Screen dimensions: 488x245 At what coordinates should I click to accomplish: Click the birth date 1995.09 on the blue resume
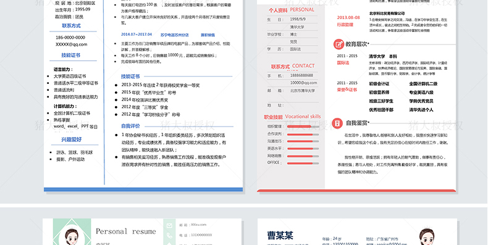(83, 10)
